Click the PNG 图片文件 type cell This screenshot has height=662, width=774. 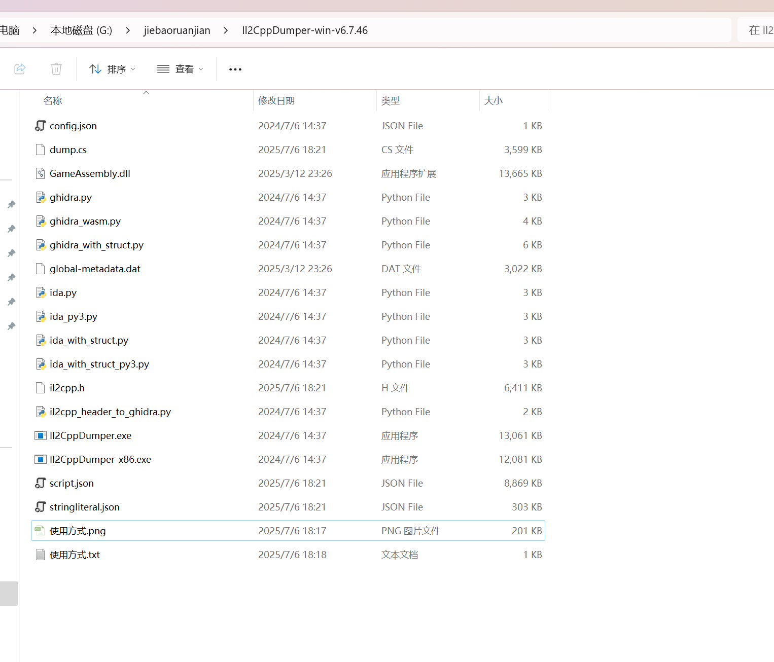411,531
